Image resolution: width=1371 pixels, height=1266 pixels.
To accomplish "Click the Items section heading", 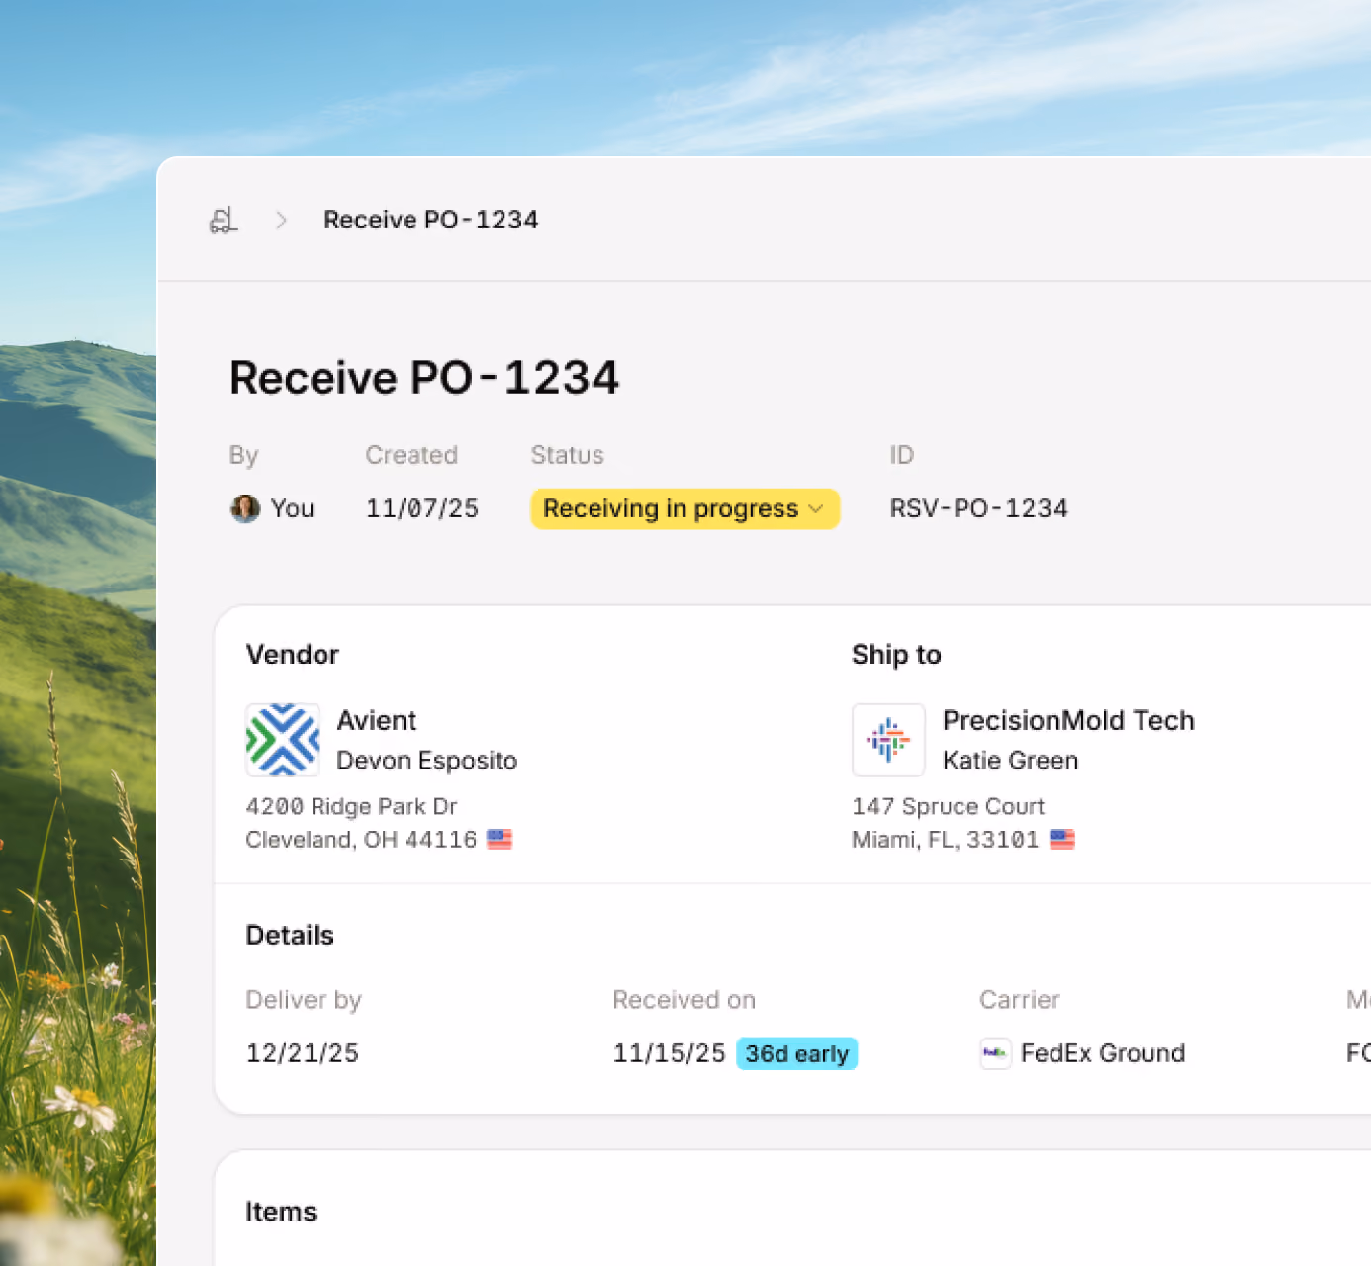I will [281, 1212].
